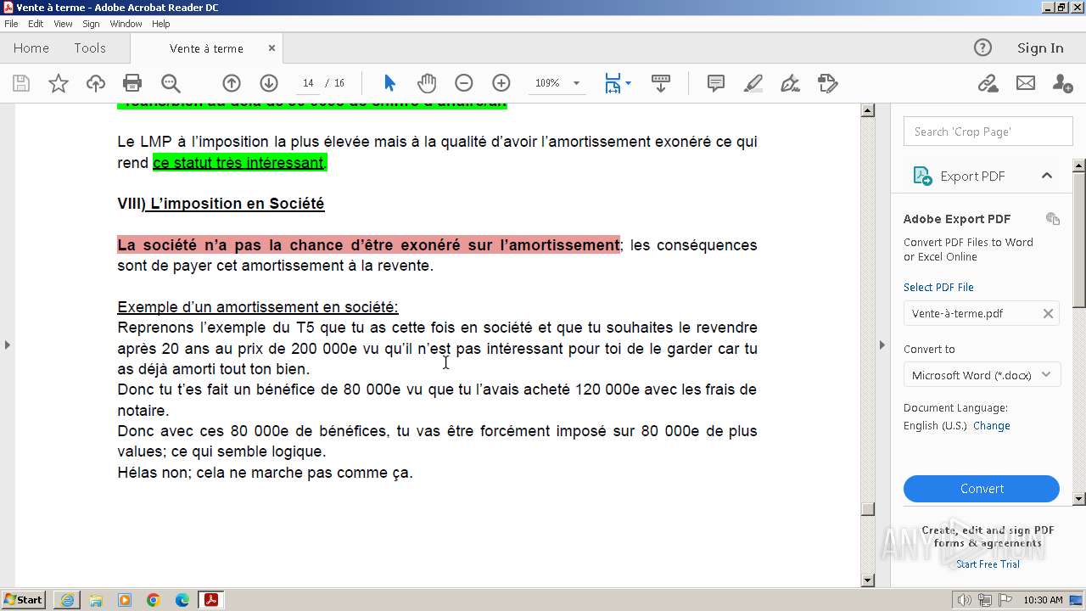Open the find text magnifier

tap(171, 83)
